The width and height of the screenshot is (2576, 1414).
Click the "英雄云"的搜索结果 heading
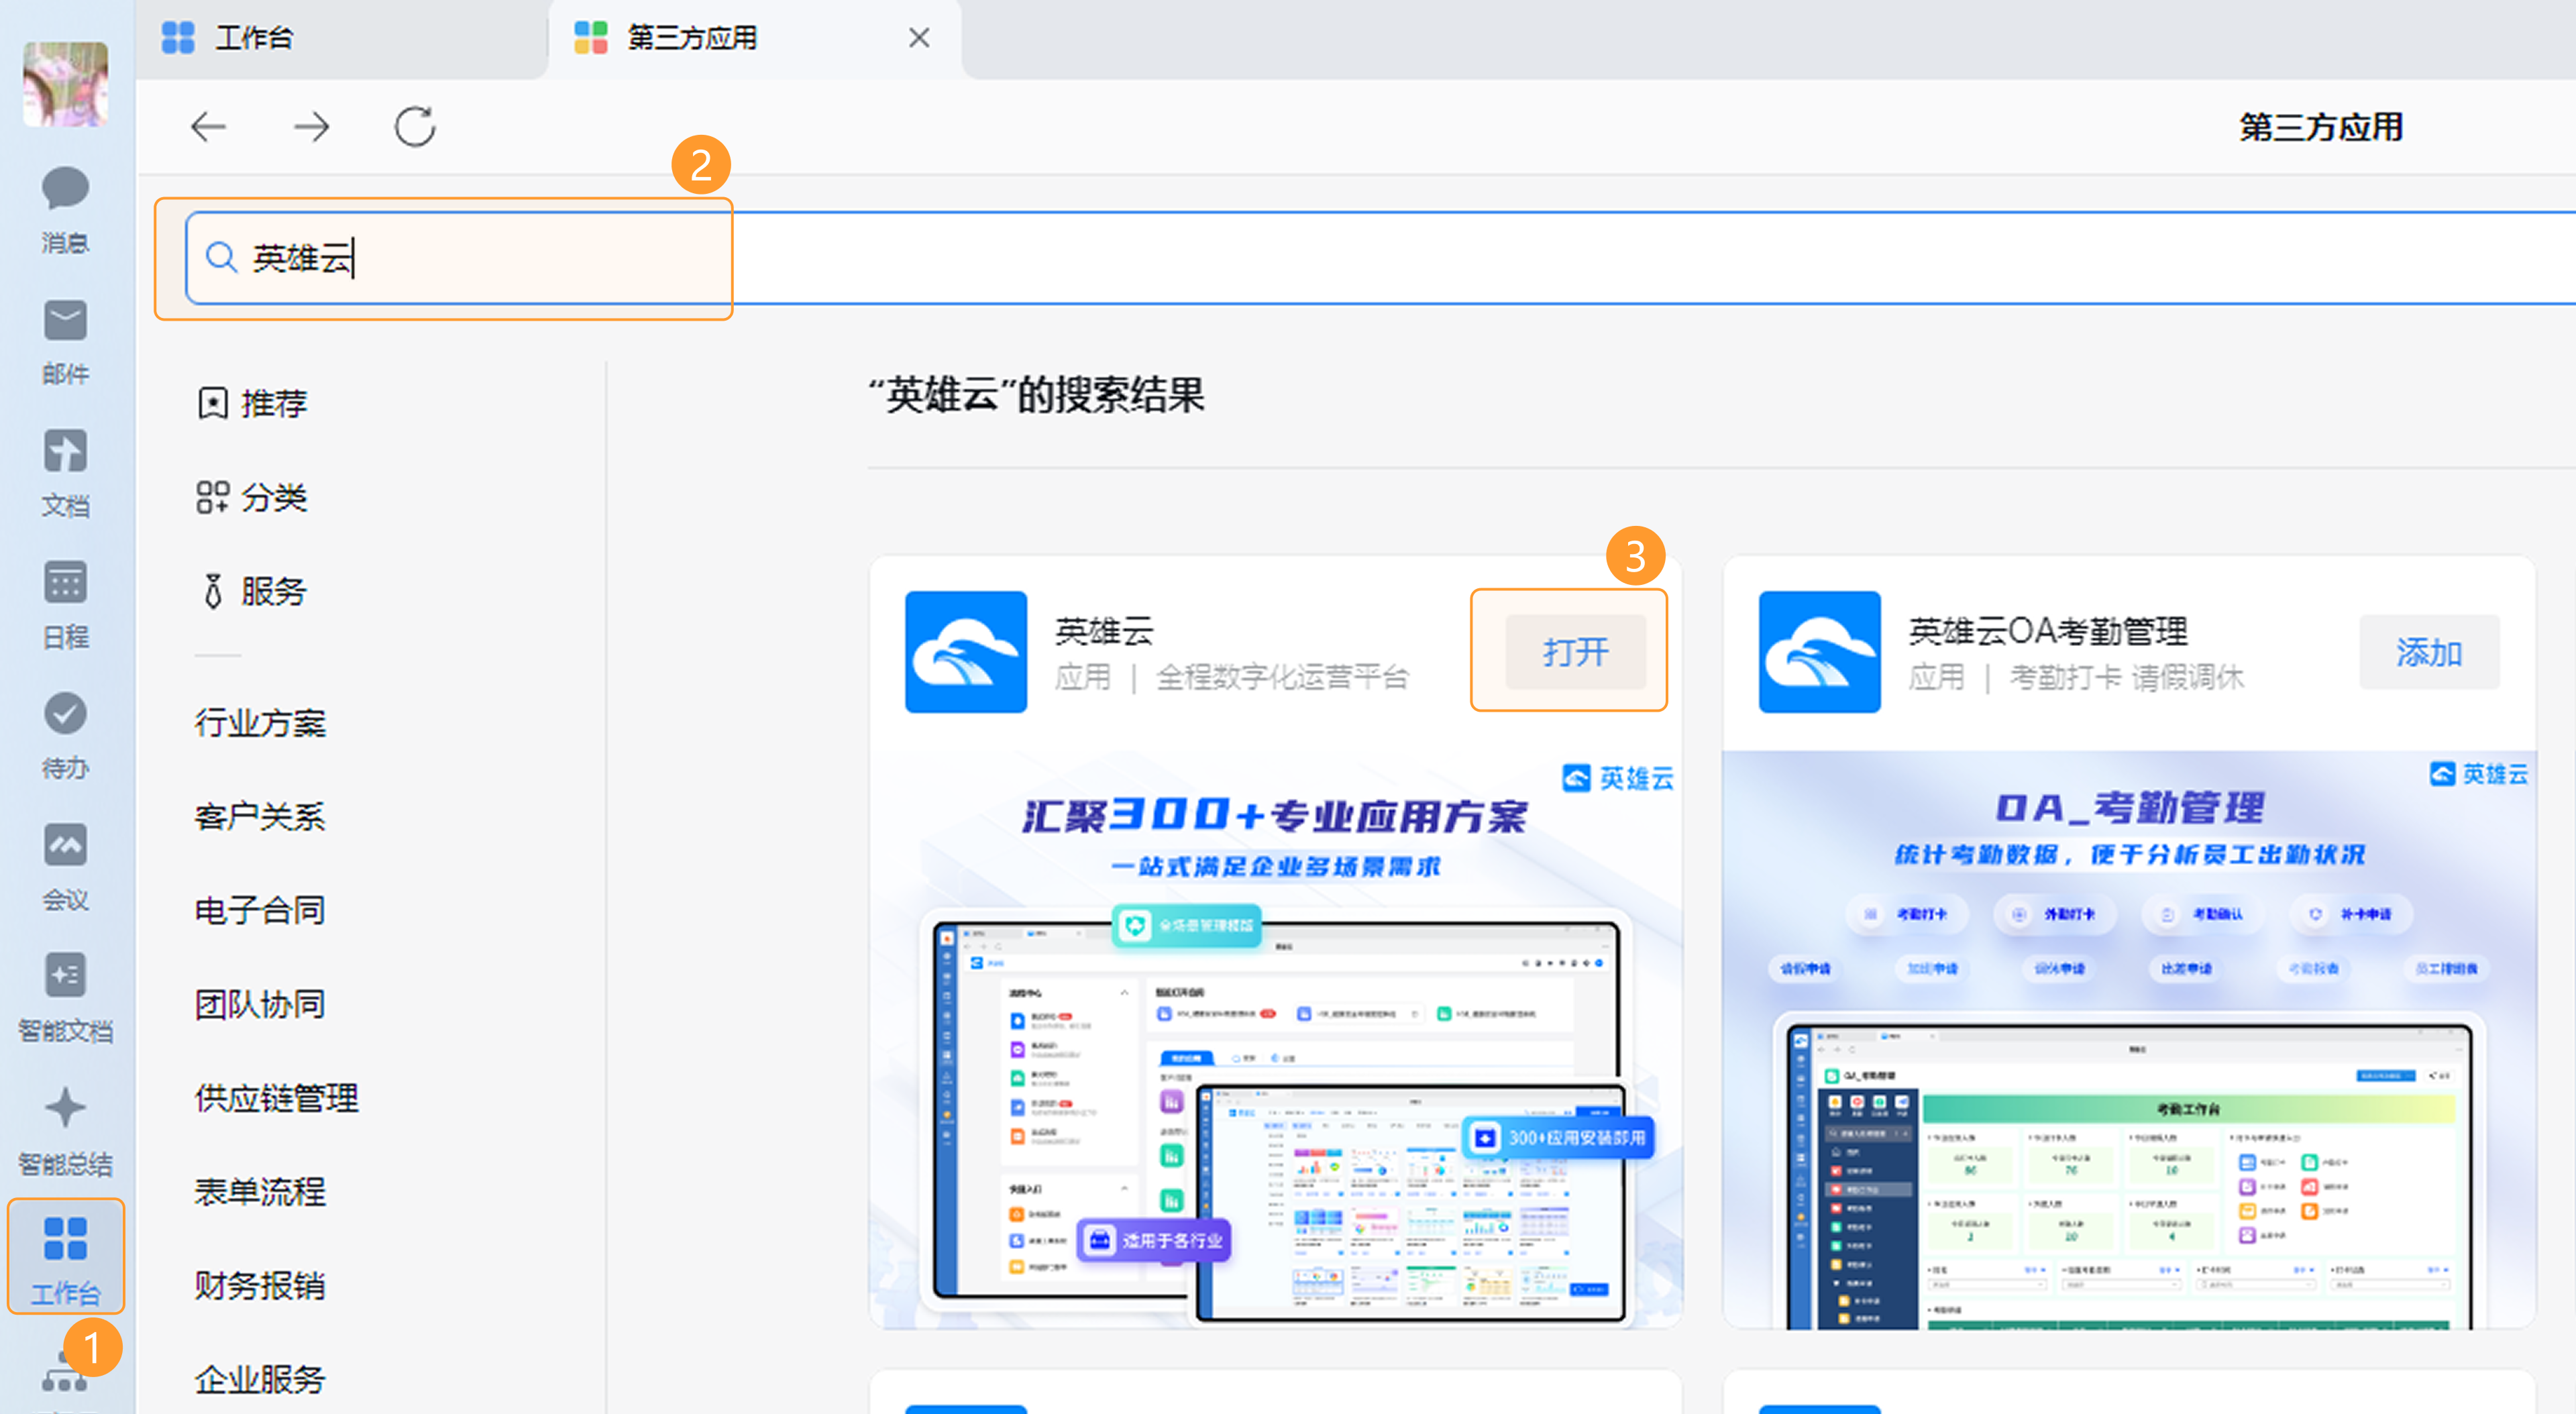tap(1036, 395)
